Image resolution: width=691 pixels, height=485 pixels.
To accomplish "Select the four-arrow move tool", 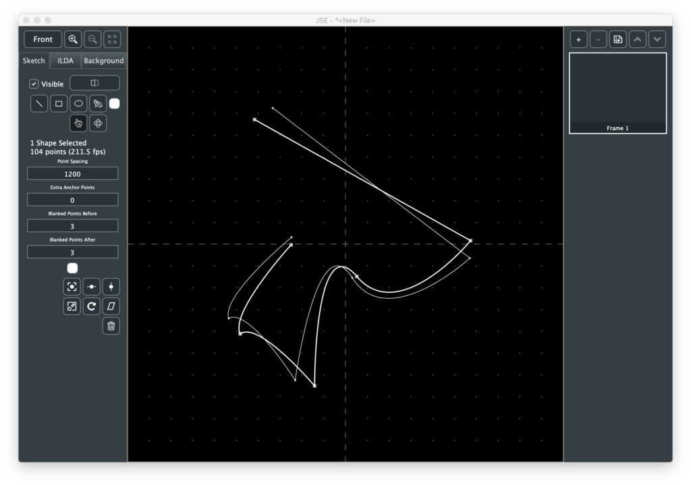I will pos(98,123).
